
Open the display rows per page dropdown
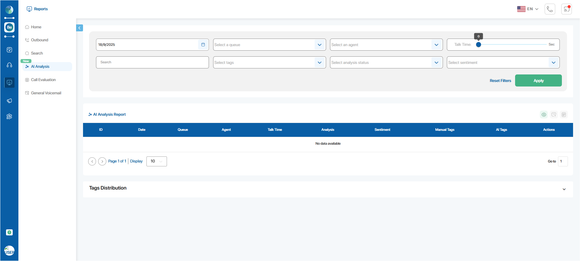156,161
